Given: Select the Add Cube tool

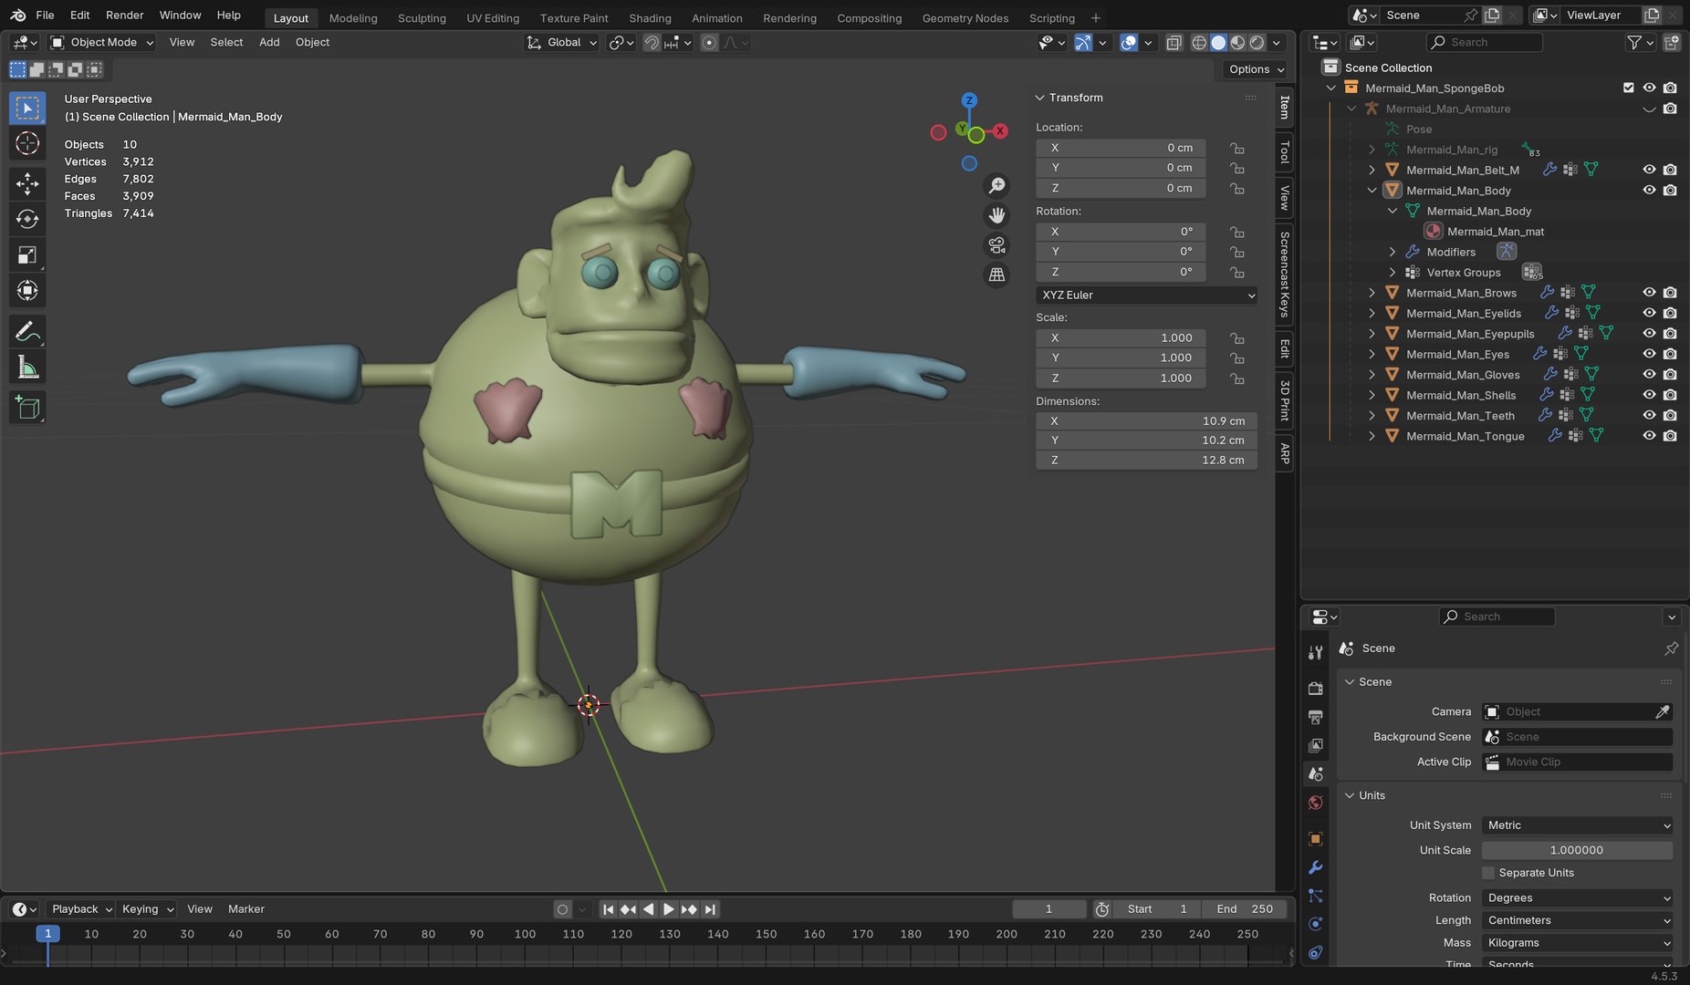Looking at the screenshot, I should [27, 408].
